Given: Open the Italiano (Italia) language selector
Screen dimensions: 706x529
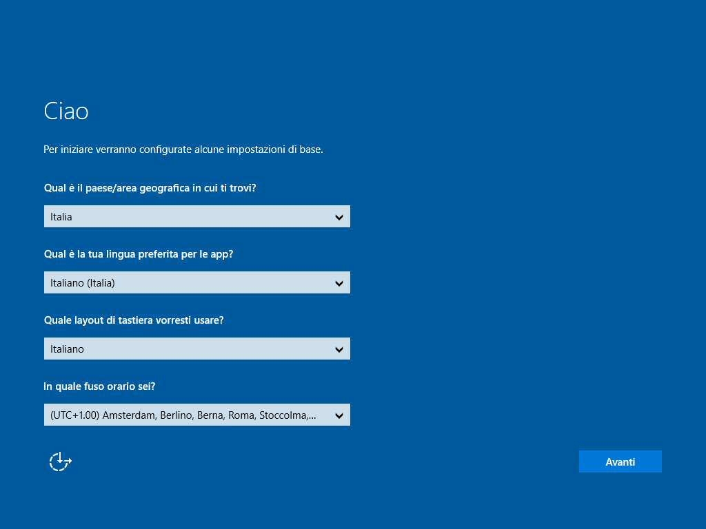Looking at the screenshot, I should click(196, 282).
